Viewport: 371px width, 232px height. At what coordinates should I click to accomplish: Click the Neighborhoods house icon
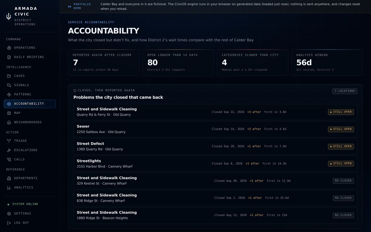[9, 122]
